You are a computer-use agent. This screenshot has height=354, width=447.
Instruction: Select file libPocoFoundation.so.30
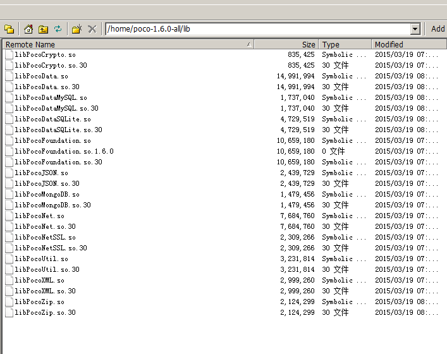point(58,162)
